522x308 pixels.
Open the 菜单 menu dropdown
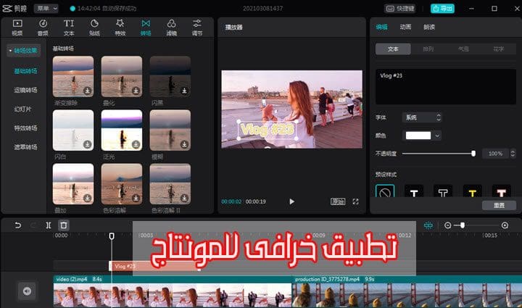(46, 8)
